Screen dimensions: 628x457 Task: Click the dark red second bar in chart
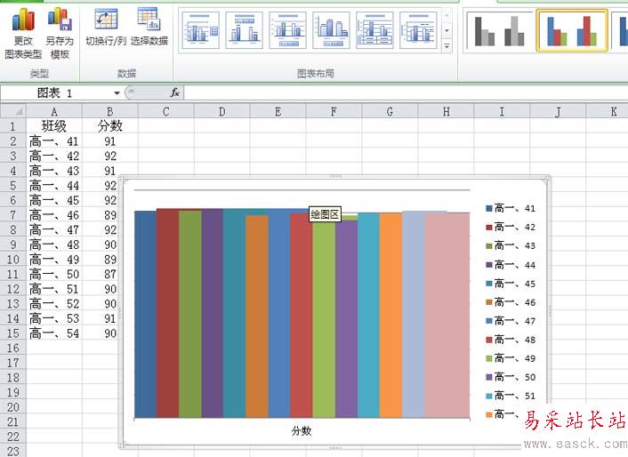point(168,313)
